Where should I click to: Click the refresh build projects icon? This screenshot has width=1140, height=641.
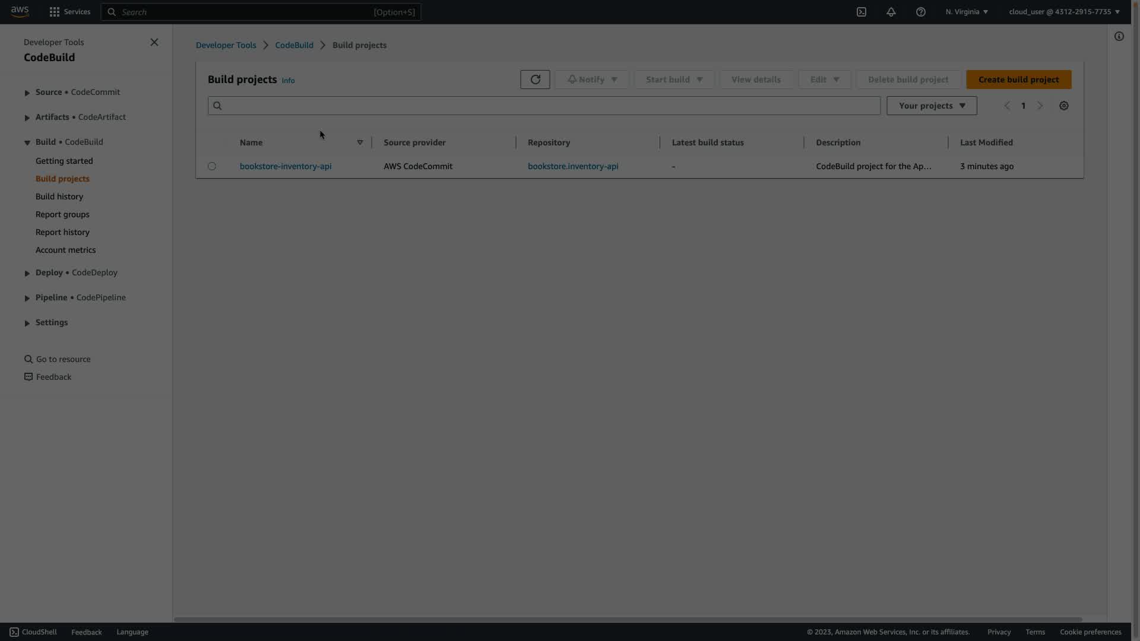535,80
